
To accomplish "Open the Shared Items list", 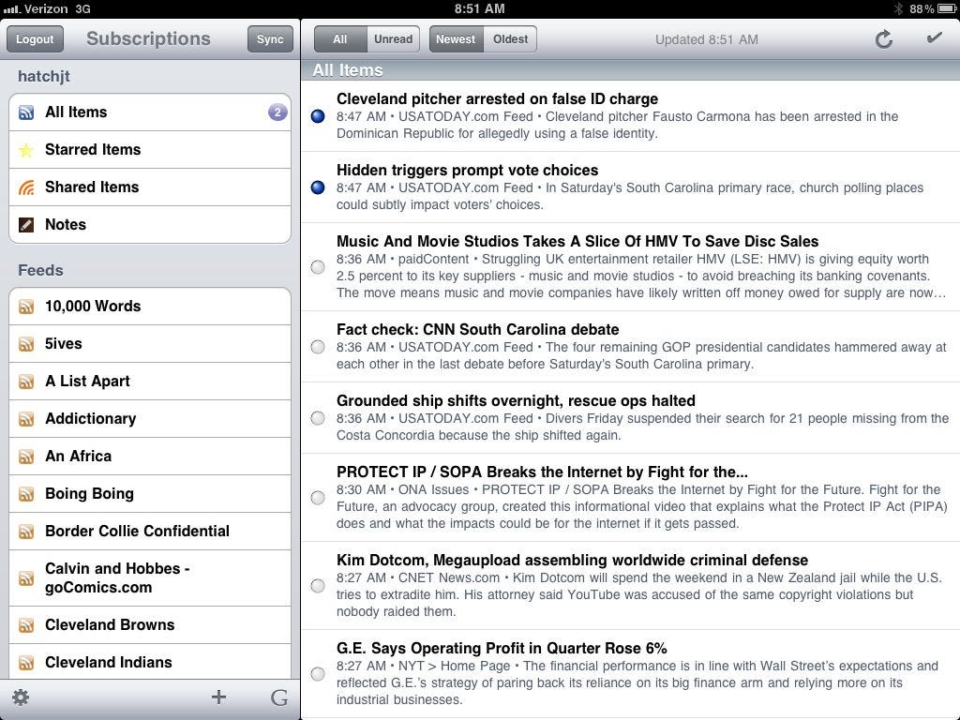I will point(150,187).
